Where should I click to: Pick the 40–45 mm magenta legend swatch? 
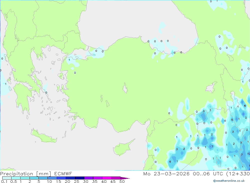(x=107, y=178)
